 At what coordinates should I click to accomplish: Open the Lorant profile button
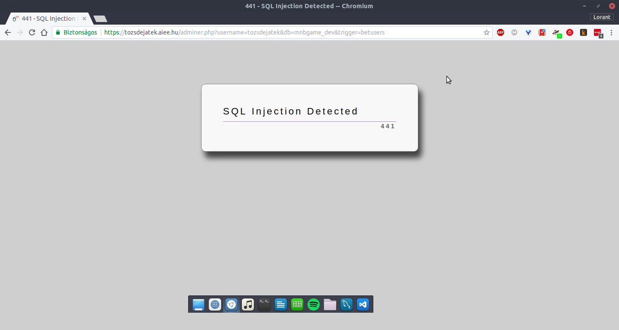602,17
